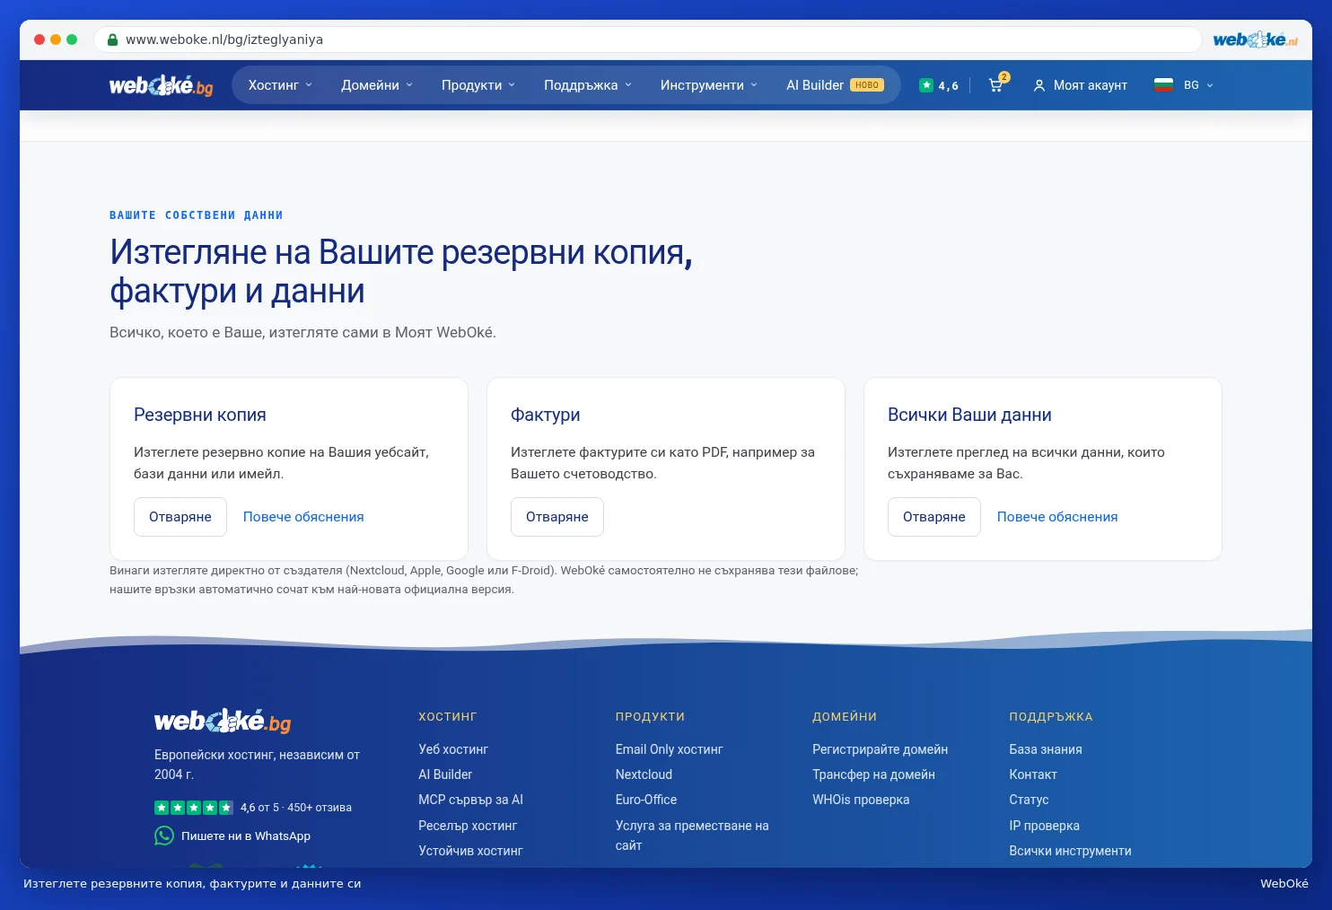Click the WebOké.nl logo in browser bar
The image size is (1332, 910).
1255,39
